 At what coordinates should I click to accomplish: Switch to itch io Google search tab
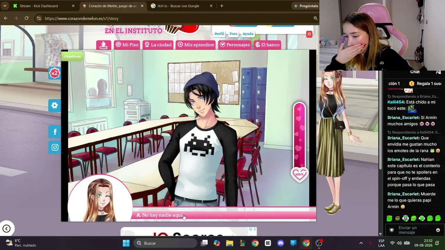[x=178, y=6]
